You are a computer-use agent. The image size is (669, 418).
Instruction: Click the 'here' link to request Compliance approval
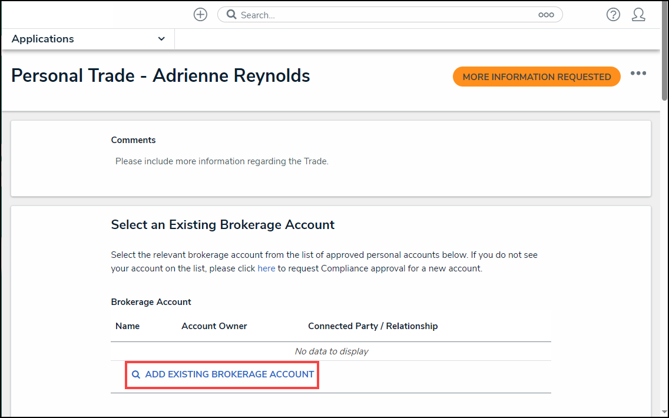266,268
